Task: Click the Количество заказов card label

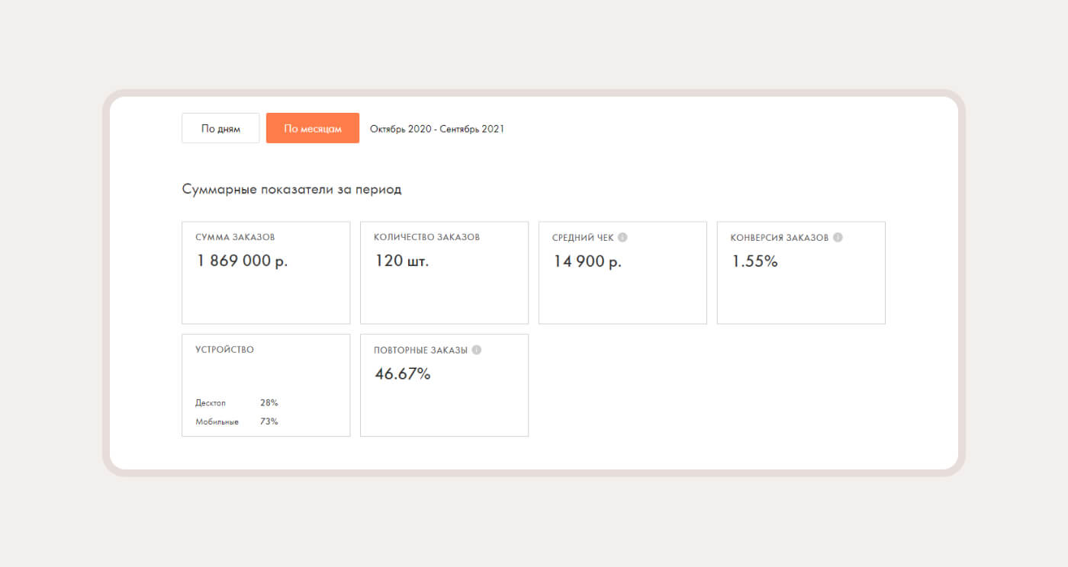Action: [x=426, y=238]
